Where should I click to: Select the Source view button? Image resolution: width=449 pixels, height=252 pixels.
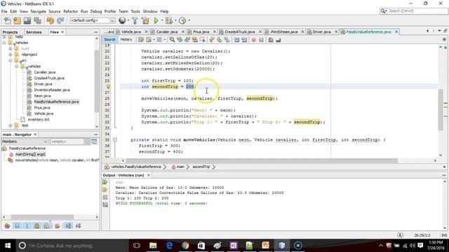[109, 40]
